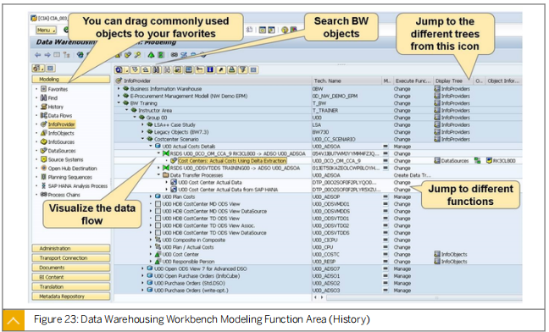Click the Create Data Tr... function cell
The height and width of the screenshot is (332, 549).
click(412, 175)
